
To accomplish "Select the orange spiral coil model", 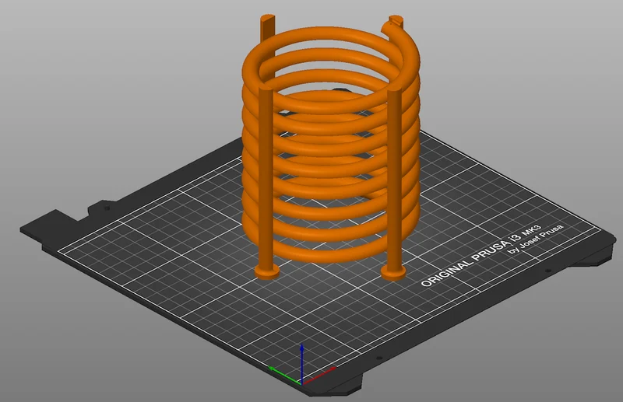I will (330, 145).
